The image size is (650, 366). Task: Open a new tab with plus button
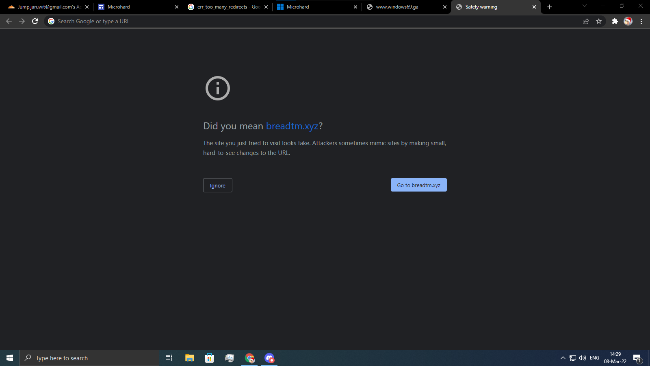pos(550,7)
